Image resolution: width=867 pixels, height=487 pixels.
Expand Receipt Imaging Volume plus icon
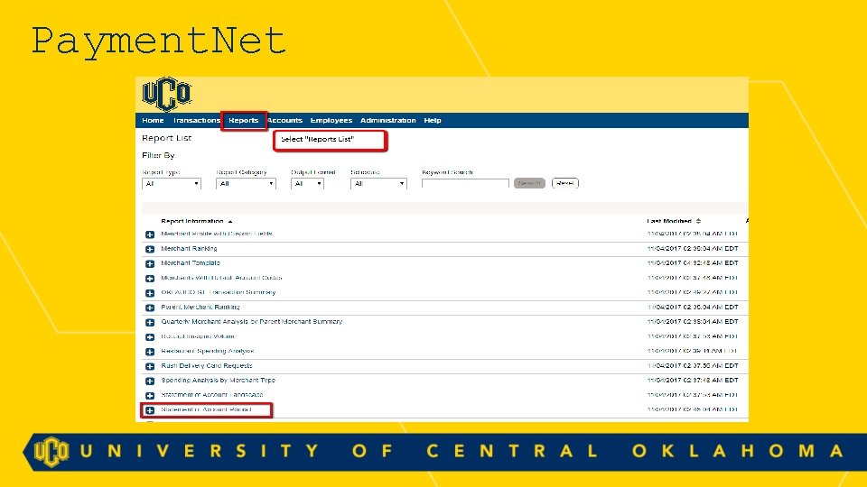coord(150,337)
